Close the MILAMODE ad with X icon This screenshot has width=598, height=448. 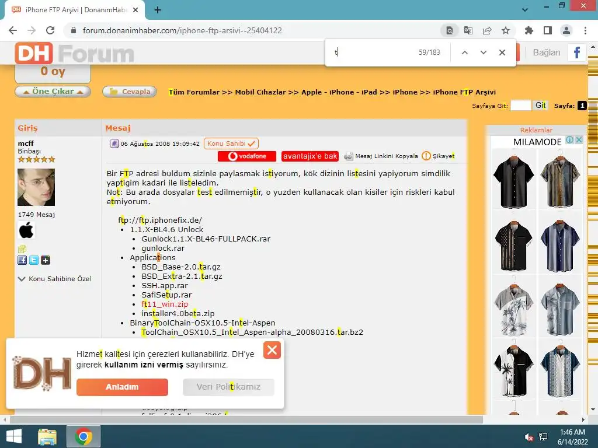pyautogui.click(x=579, y=140)
